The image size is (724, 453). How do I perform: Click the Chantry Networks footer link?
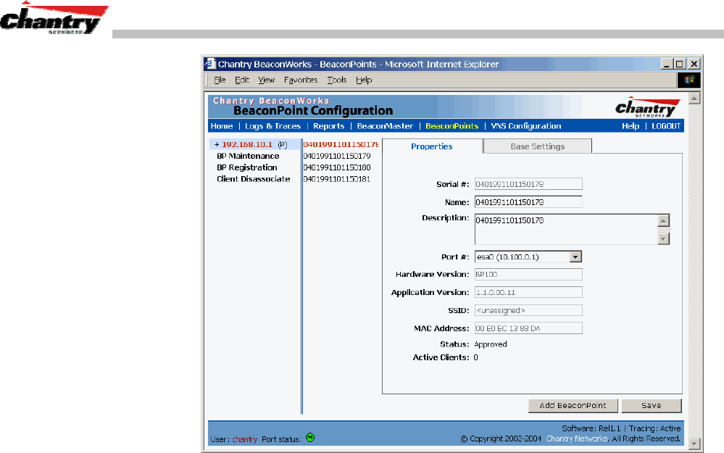[x=577, y=439]
